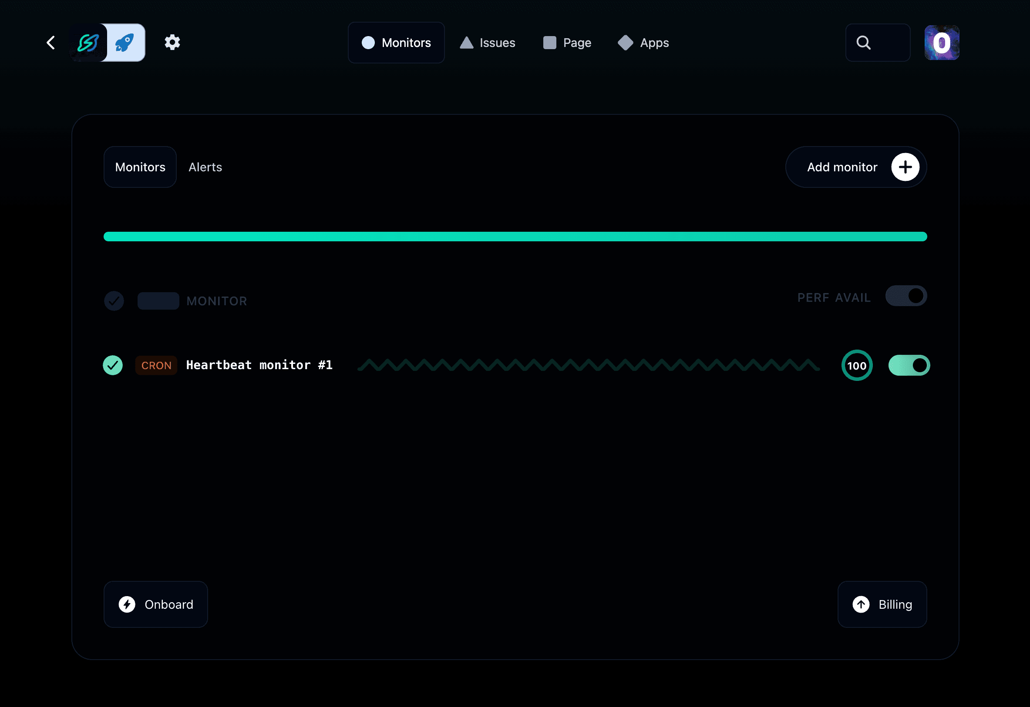Open settings via the gear icon
Image resolution: width=1030 pixels, height=707 pixels.
(x=172, y=43)
